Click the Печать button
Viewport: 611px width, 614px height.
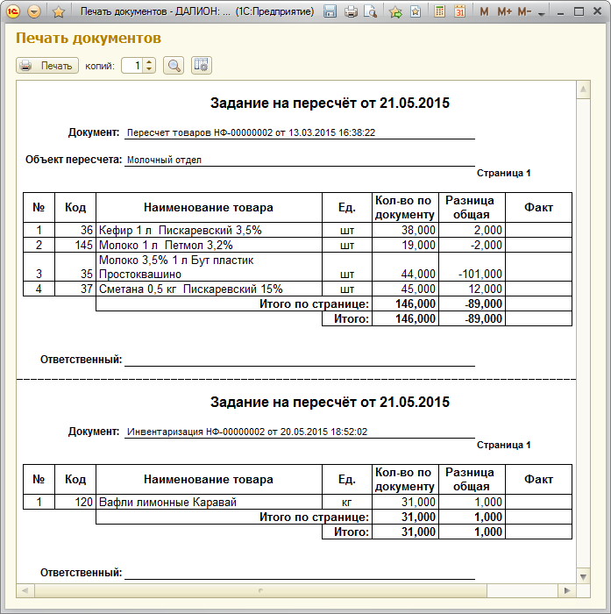pyautogui.click(x=47, y=66)
